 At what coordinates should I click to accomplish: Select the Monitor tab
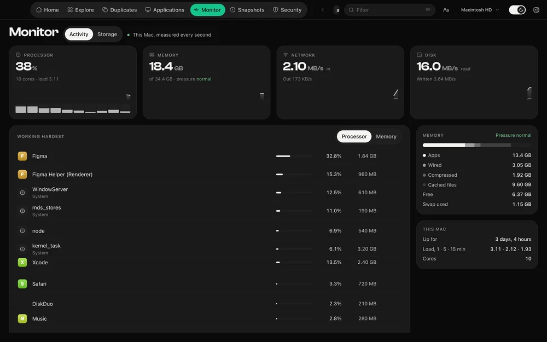point(207,10)
